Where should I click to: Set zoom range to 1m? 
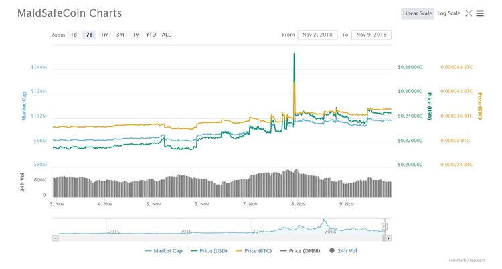click(x=104, y=35)
